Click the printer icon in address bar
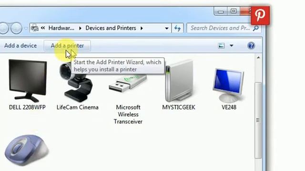This screenshot has height=171, width=305. tap(35, 28)
